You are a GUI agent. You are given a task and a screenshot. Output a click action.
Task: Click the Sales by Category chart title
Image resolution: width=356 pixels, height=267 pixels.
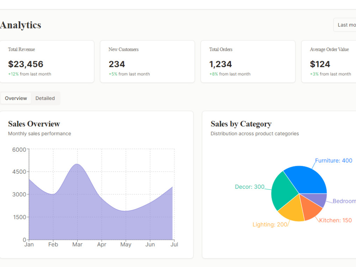click(x=241, y=124)
